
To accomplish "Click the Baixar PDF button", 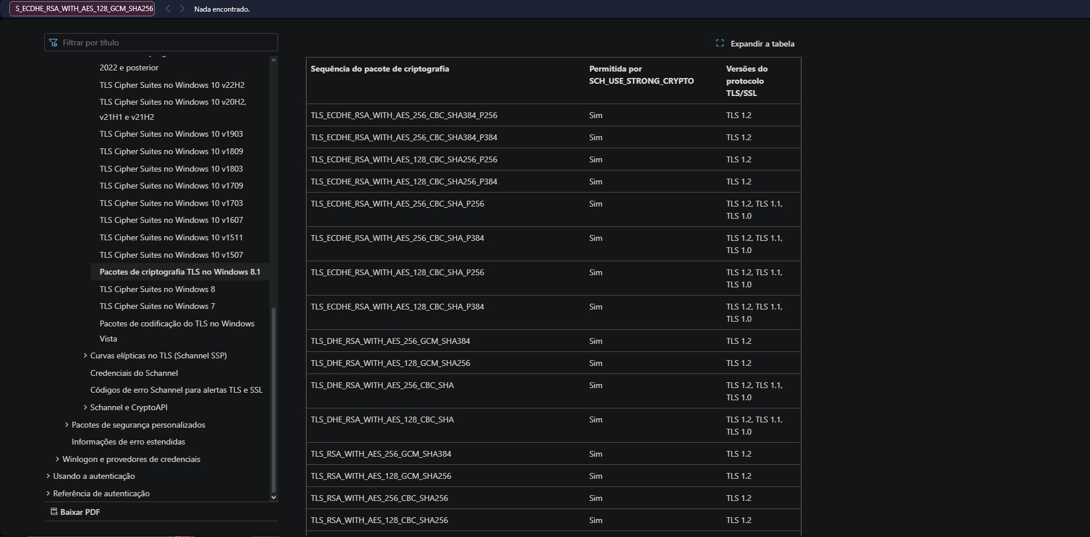I will [x=75, y=512].
